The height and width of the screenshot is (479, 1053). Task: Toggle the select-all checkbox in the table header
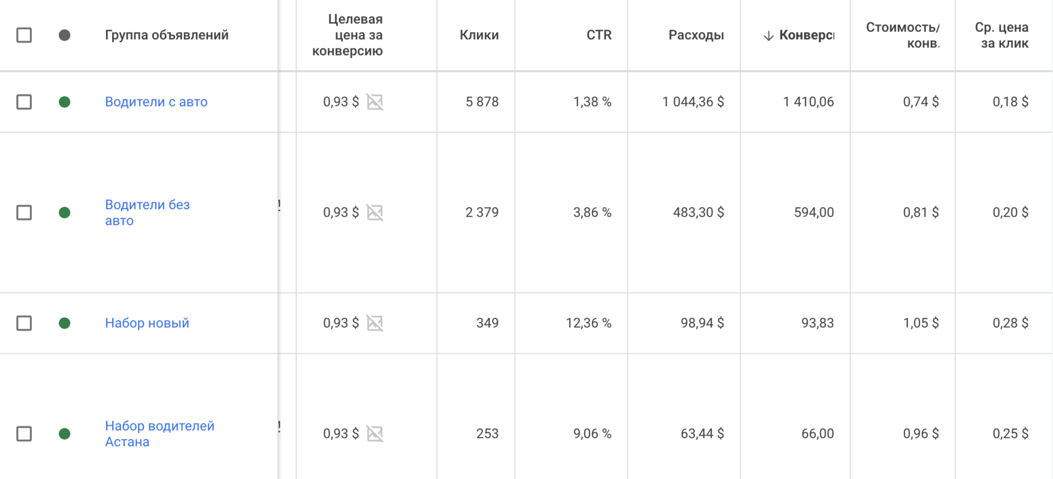[24, 35]
